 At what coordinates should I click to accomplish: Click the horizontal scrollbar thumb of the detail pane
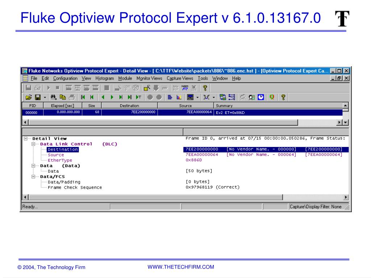156,197
